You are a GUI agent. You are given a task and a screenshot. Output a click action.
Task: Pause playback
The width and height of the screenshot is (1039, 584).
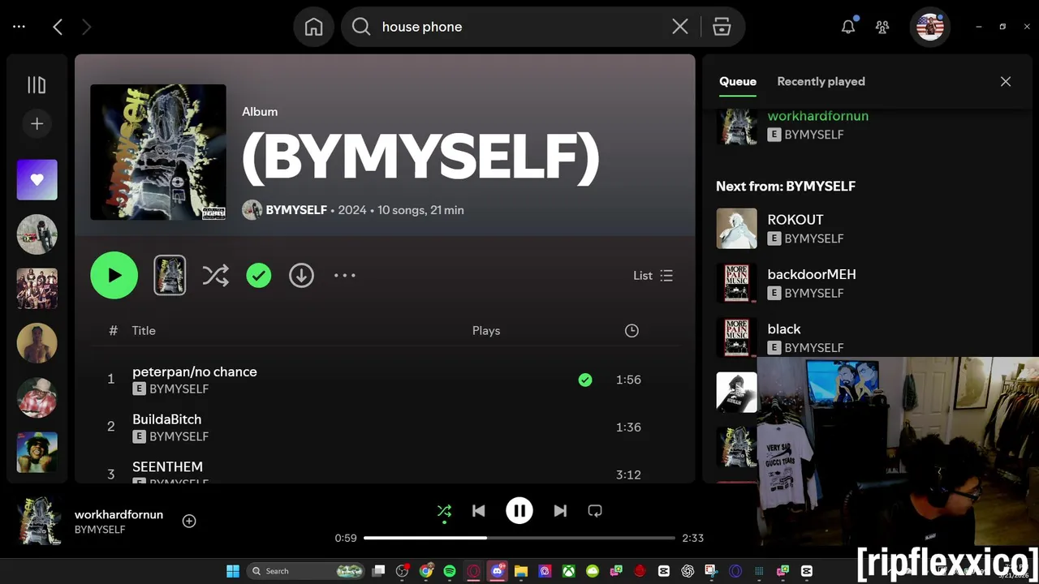click(519, 511)
